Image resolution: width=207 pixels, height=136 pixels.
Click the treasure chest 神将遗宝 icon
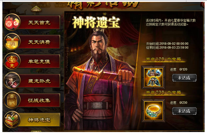pos(12,120)
